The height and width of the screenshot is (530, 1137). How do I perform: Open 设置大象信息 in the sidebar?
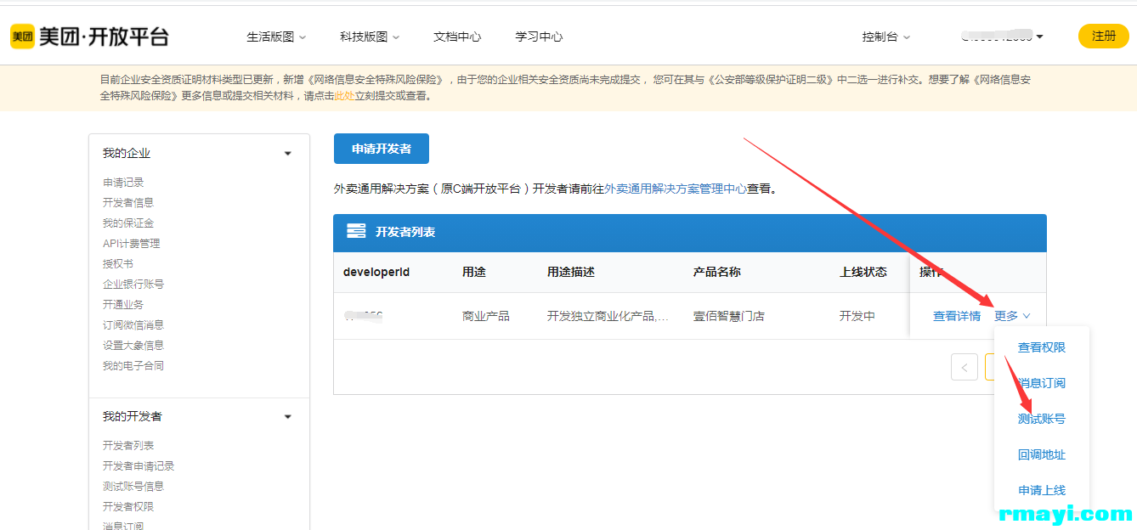[133, 346]
